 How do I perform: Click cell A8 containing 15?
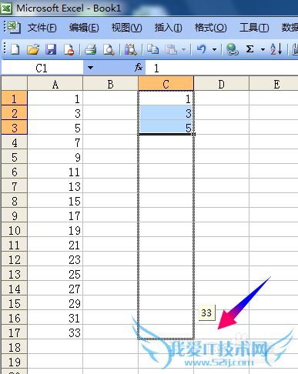click(x=55, y=201)
